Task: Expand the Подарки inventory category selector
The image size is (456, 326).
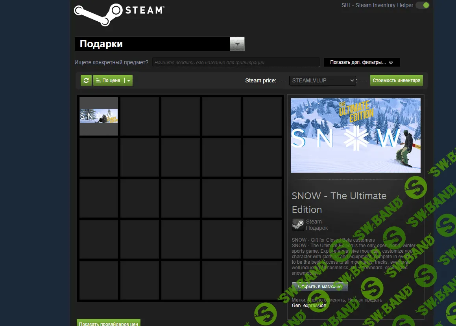Action: point(237,44)
